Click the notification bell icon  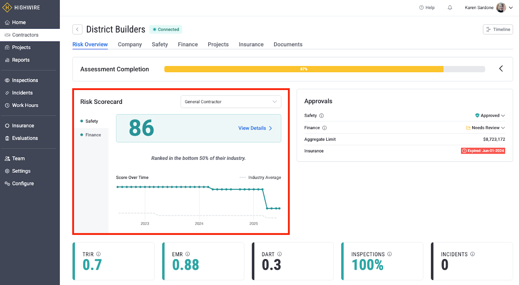pos(450,8)
